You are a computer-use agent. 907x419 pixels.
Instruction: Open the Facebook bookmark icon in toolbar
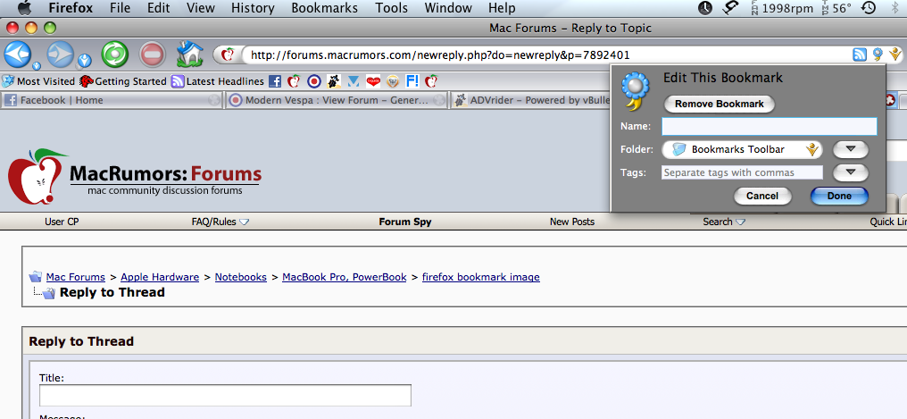[275, 81]
